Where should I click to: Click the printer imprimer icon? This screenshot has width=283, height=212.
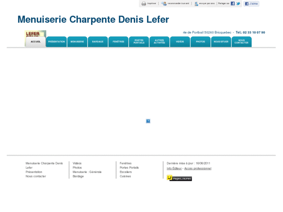point(144,4)
